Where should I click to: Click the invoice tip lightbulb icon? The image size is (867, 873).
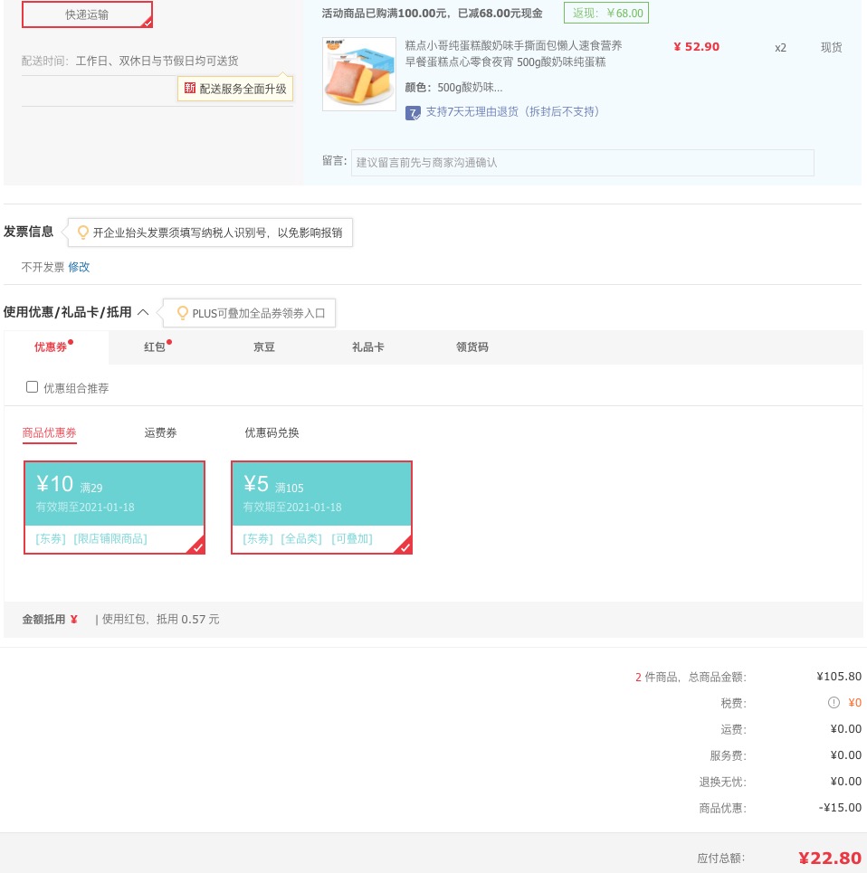coord(83,232)
